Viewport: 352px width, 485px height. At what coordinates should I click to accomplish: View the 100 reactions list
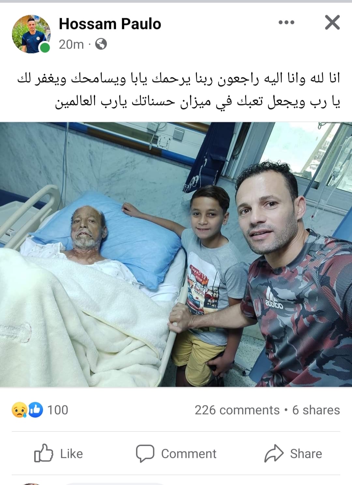pos(58,410)
